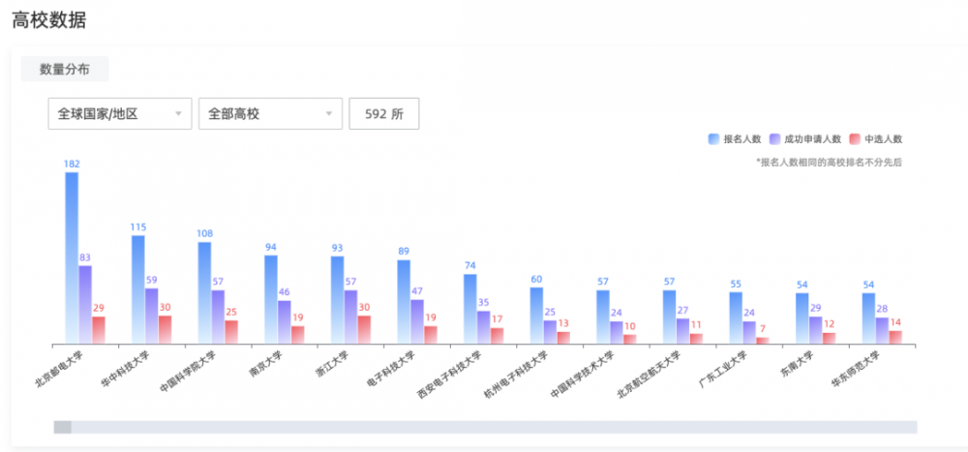The height and width of the screenshot is (452, 968).
Task: Click the blue 182 bar for 北京邮电大学
Action: point(72,257)
